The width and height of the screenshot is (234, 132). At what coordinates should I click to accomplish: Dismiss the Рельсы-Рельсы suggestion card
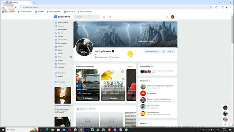[x=122, y=71]
